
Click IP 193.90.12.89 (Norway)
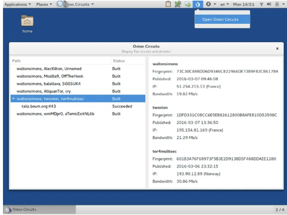[x=198, y=174]
